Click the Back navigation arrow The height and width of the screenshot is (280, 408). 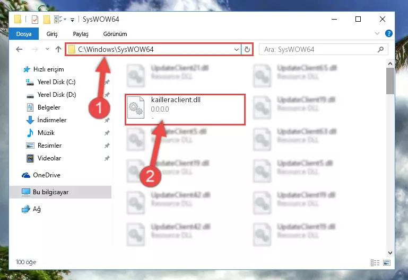click(19, 49)
